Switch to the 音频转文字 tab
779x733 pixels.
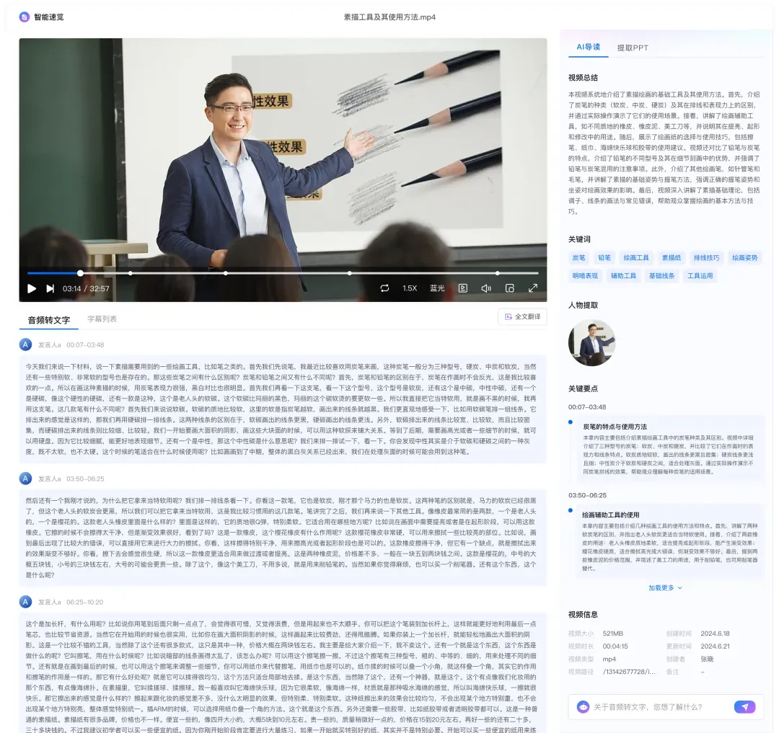click(x=49, y=320)
